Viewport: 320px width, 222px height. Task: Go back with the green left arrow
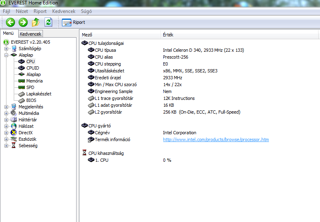coord(11,22)
